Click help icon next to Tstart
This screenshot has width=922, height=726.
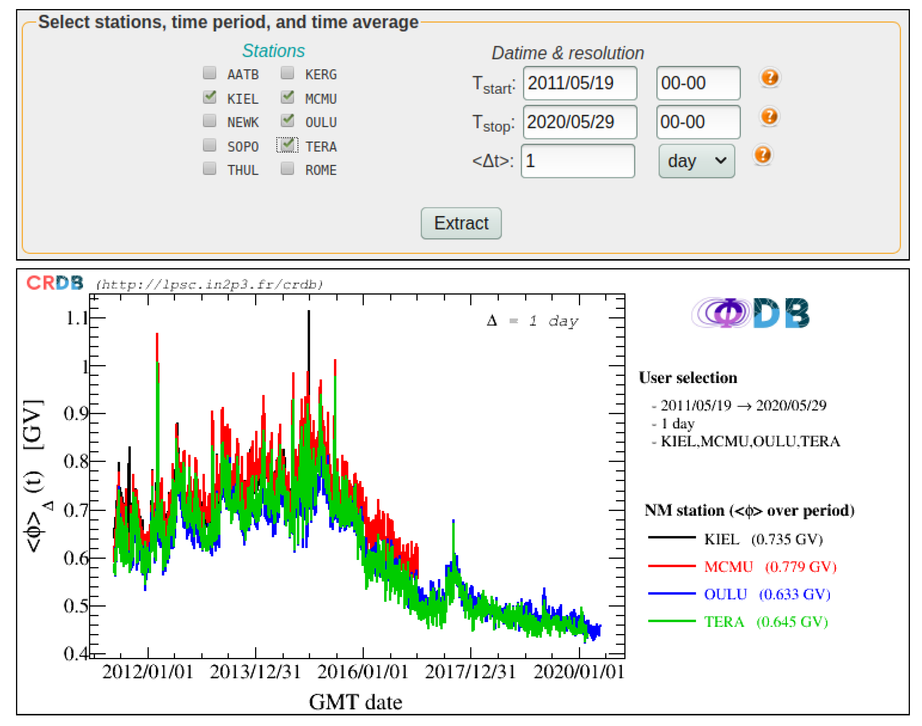point(769,78)
